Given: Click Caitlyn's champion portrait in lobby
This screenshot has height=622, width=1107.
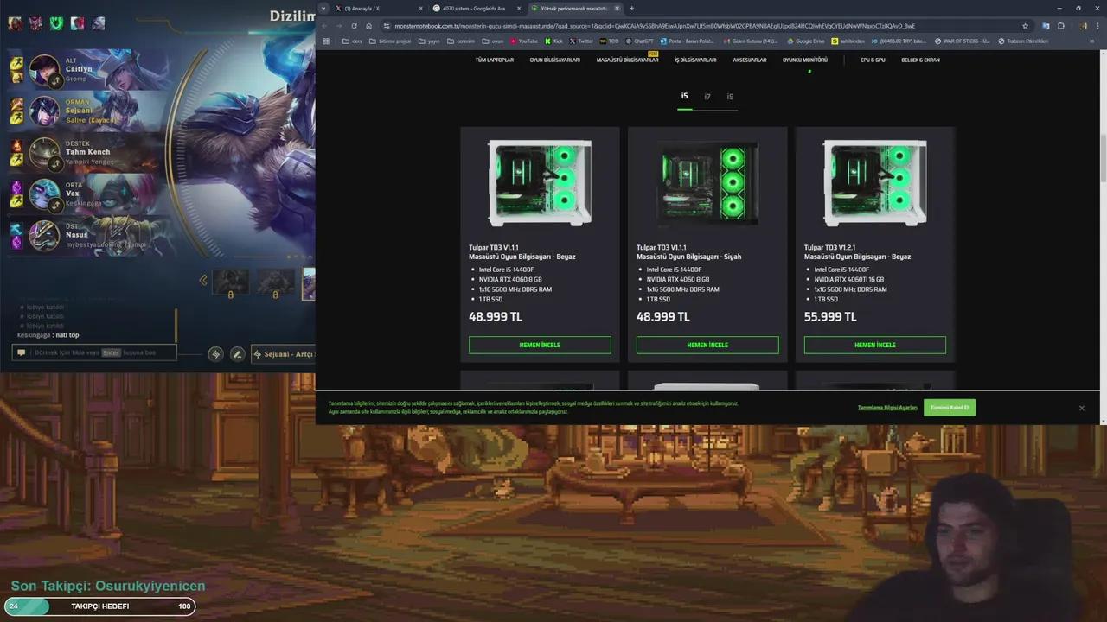Looking at the screenshot, I should [x=44, y=68].
